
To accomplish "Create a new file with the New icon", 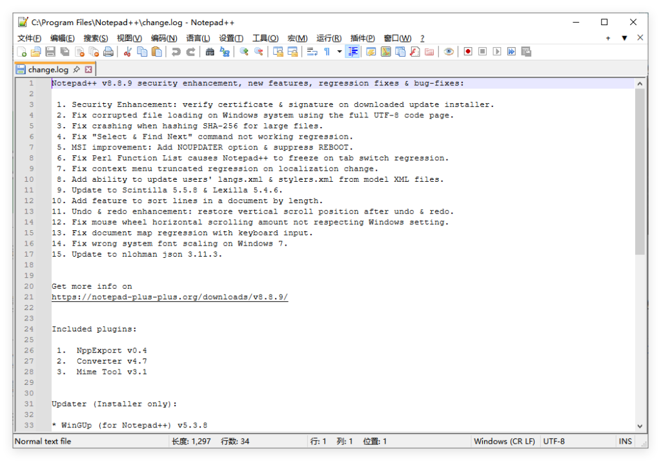I will click(22, 52).
